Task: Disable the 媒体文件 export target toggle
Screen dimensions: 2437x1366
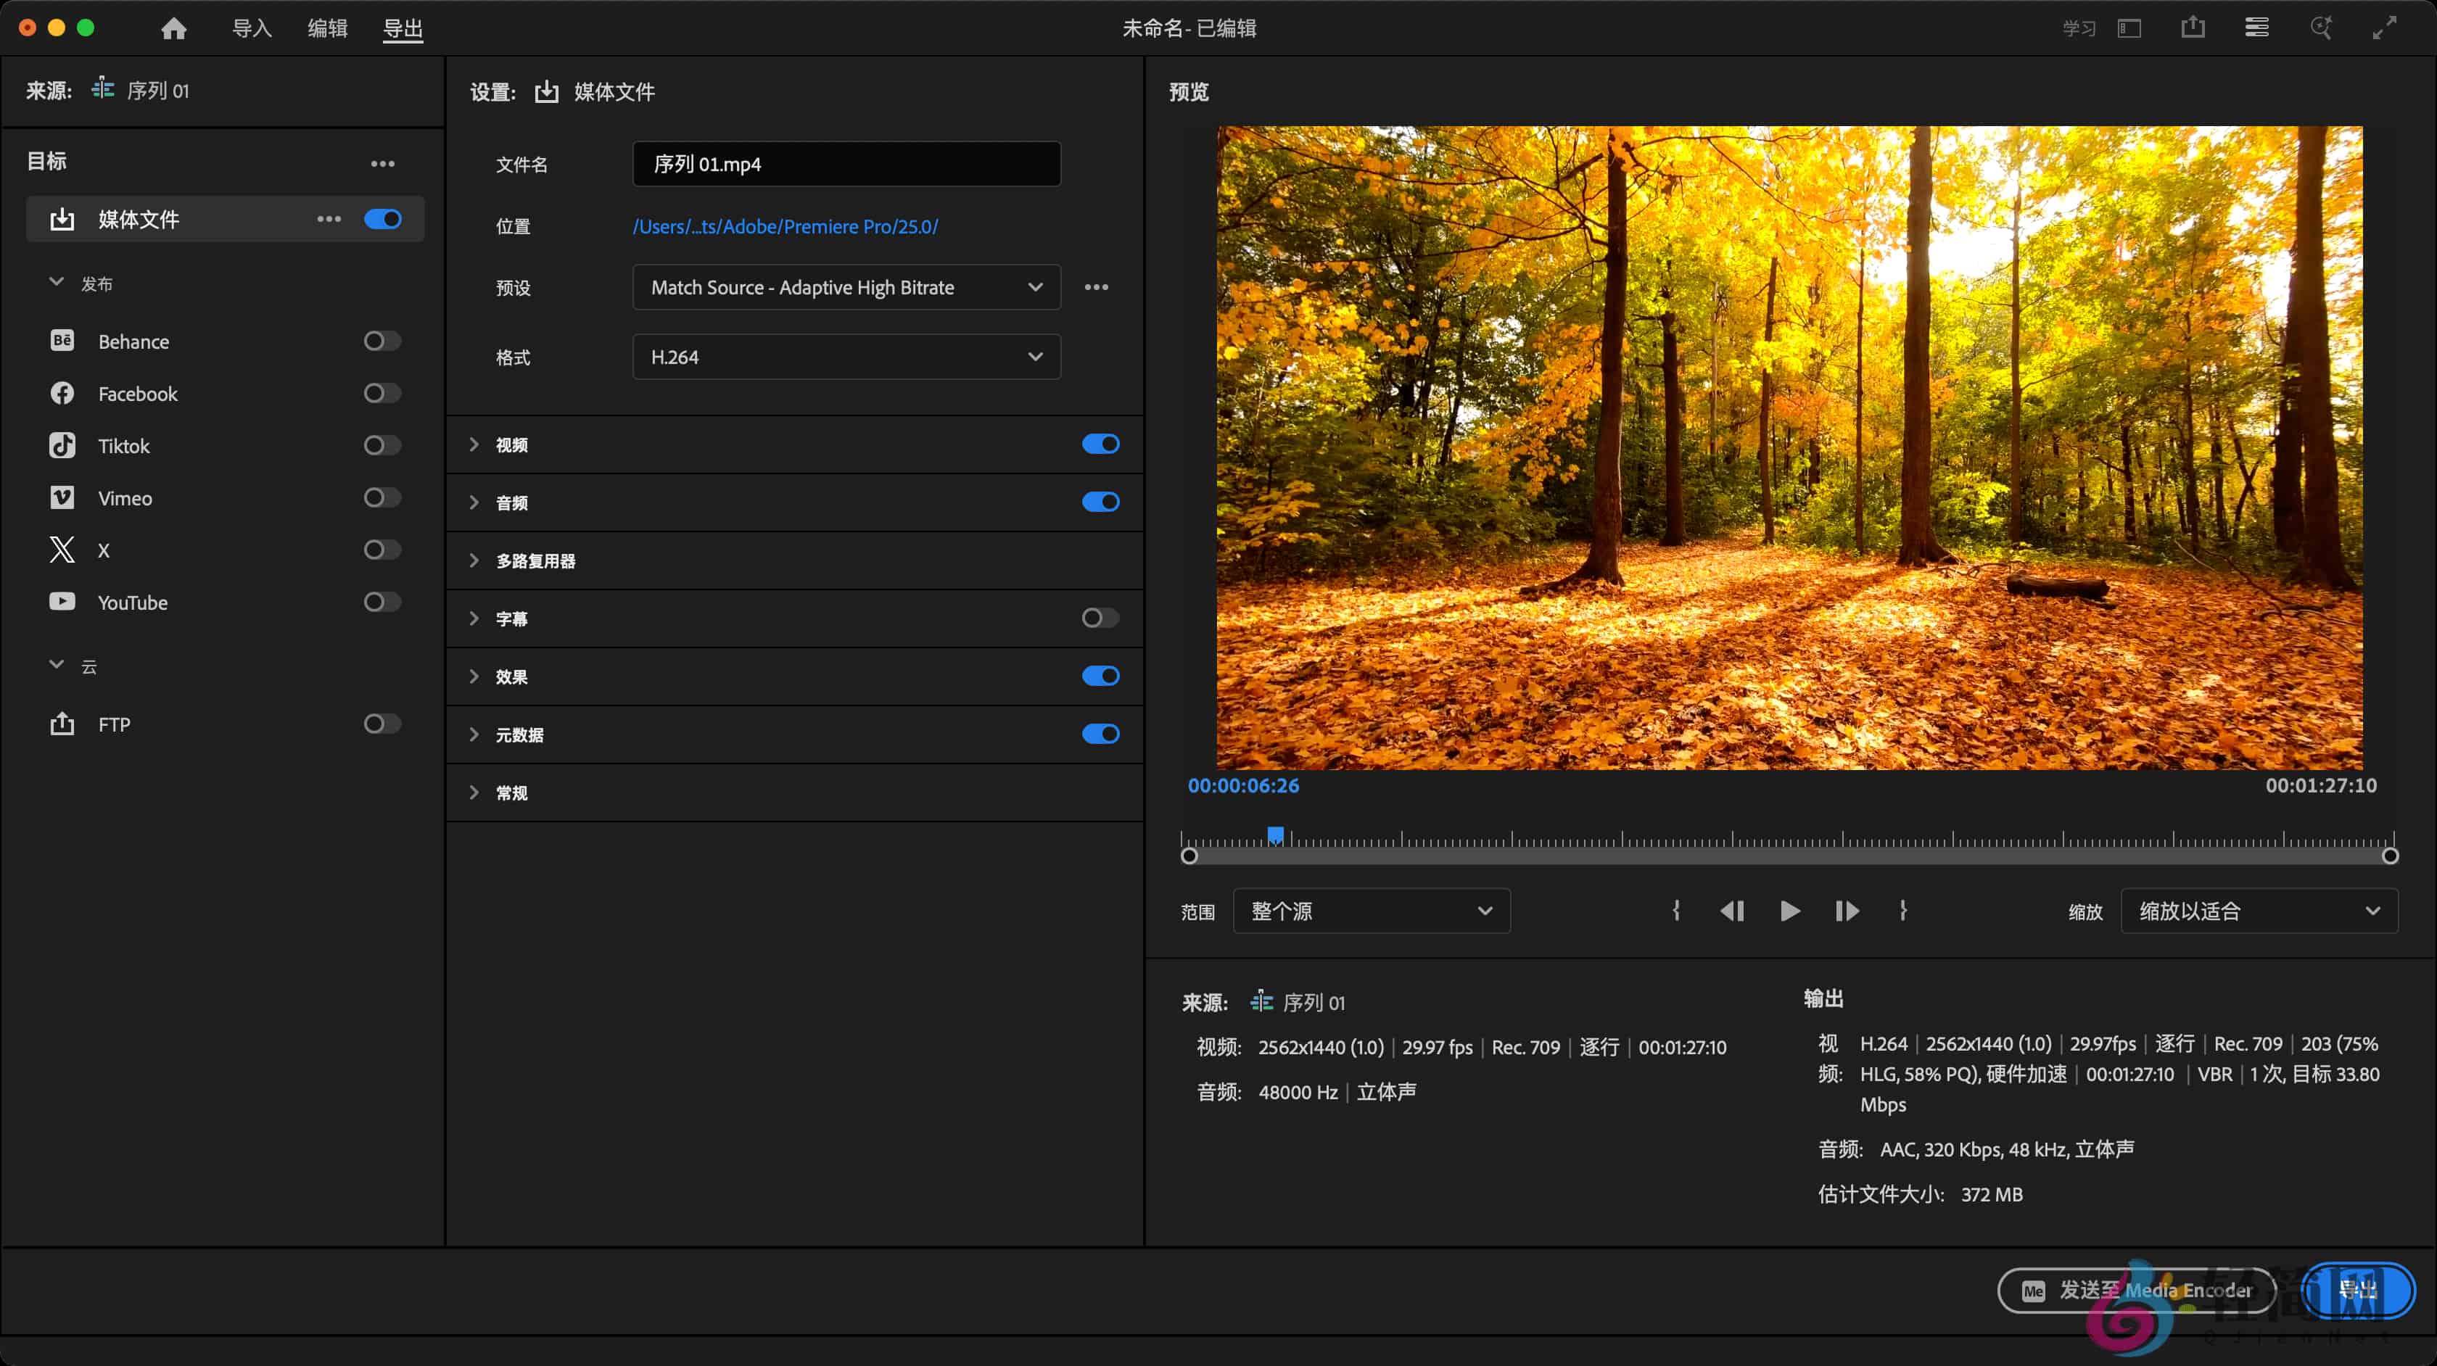Action: point(382,218)
